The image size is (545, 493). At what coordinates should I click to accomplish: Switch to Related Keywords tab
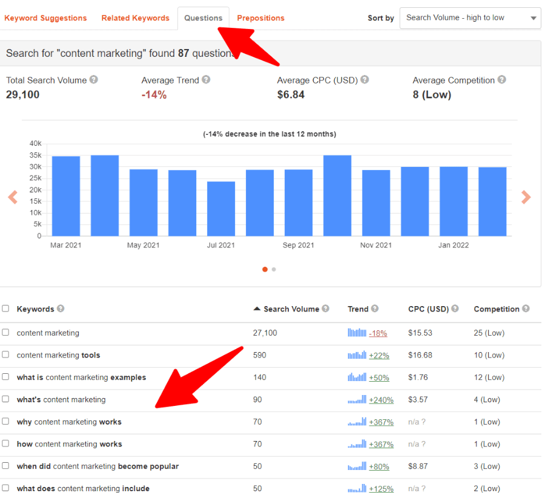135,18
